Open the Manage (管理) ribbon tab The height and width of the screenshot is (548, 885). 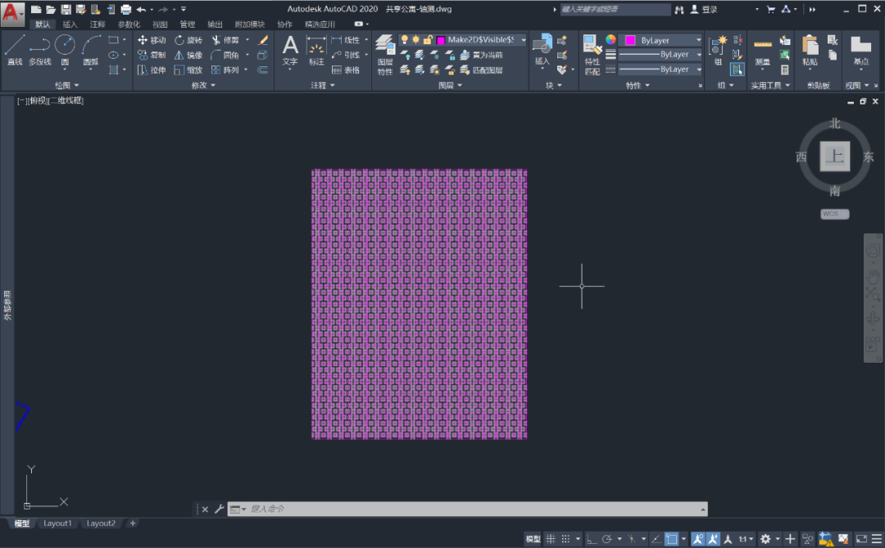click(x=188, y=25)
